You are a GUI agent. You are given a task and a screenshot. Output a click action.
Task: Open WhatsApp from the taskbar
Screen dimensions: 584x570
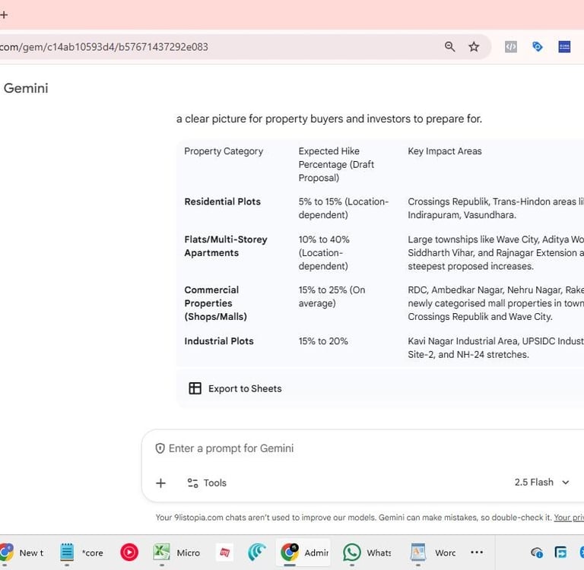point(367,553)
